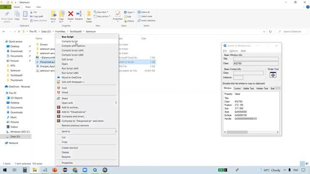Open the Open dropdown in ribbon
This screenshot has width=310, height=174.
(129, 12)
